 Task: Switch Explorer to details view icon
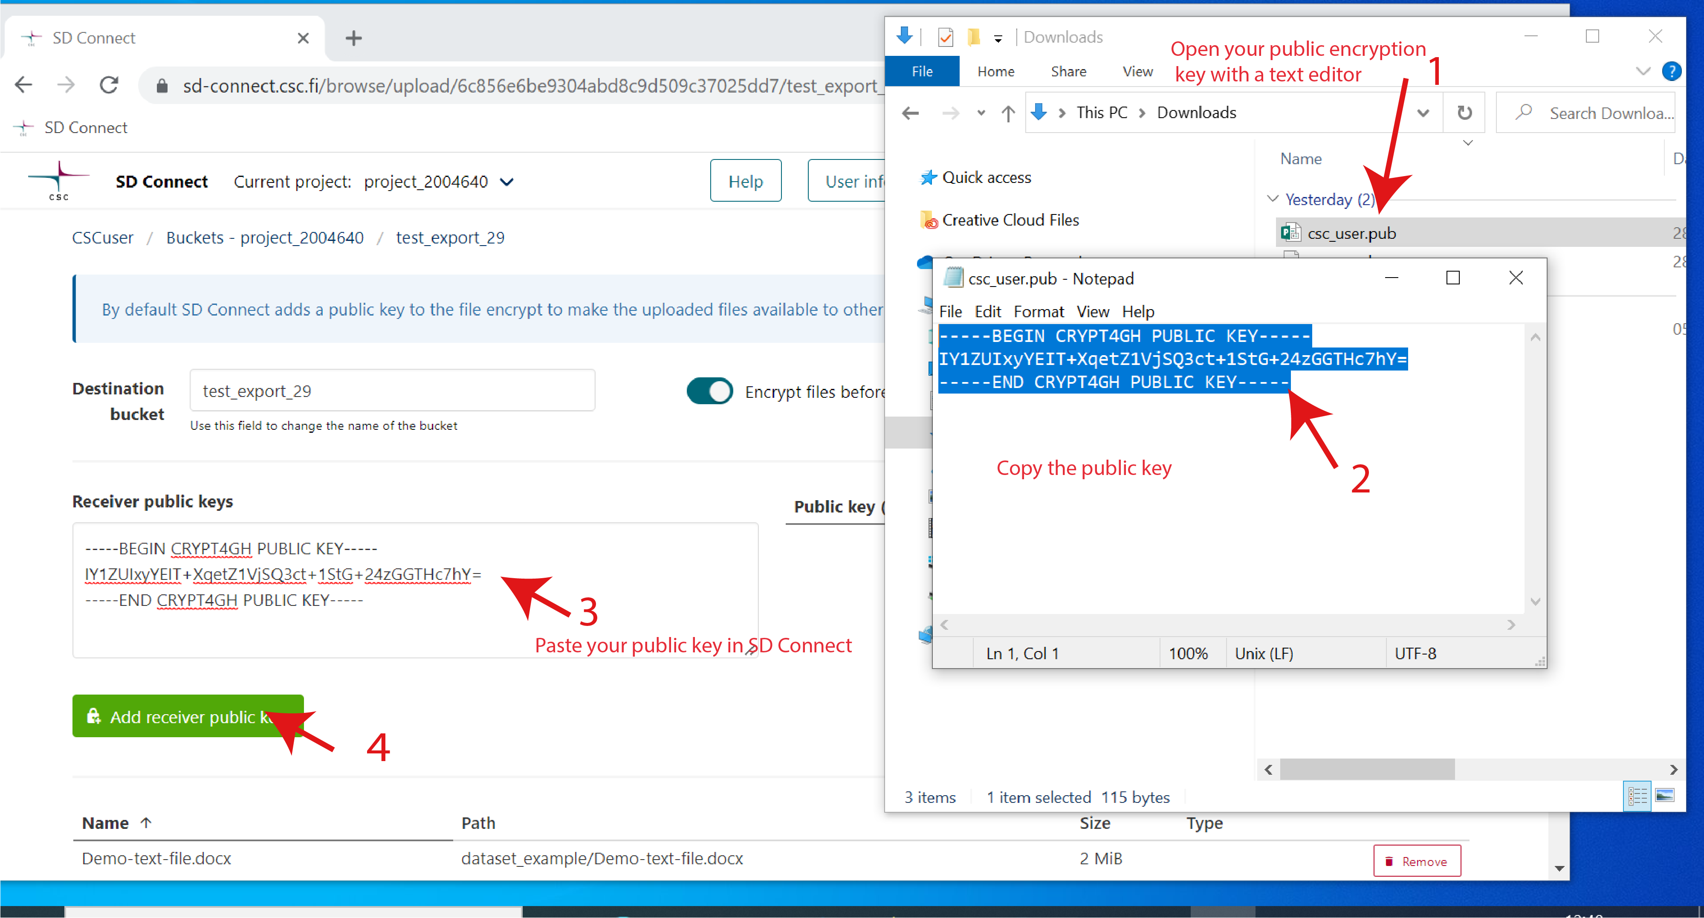pos(1637,796)
